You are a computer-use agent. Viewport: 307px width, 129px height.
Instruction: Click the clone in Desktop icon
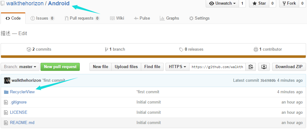coord(264,67)
